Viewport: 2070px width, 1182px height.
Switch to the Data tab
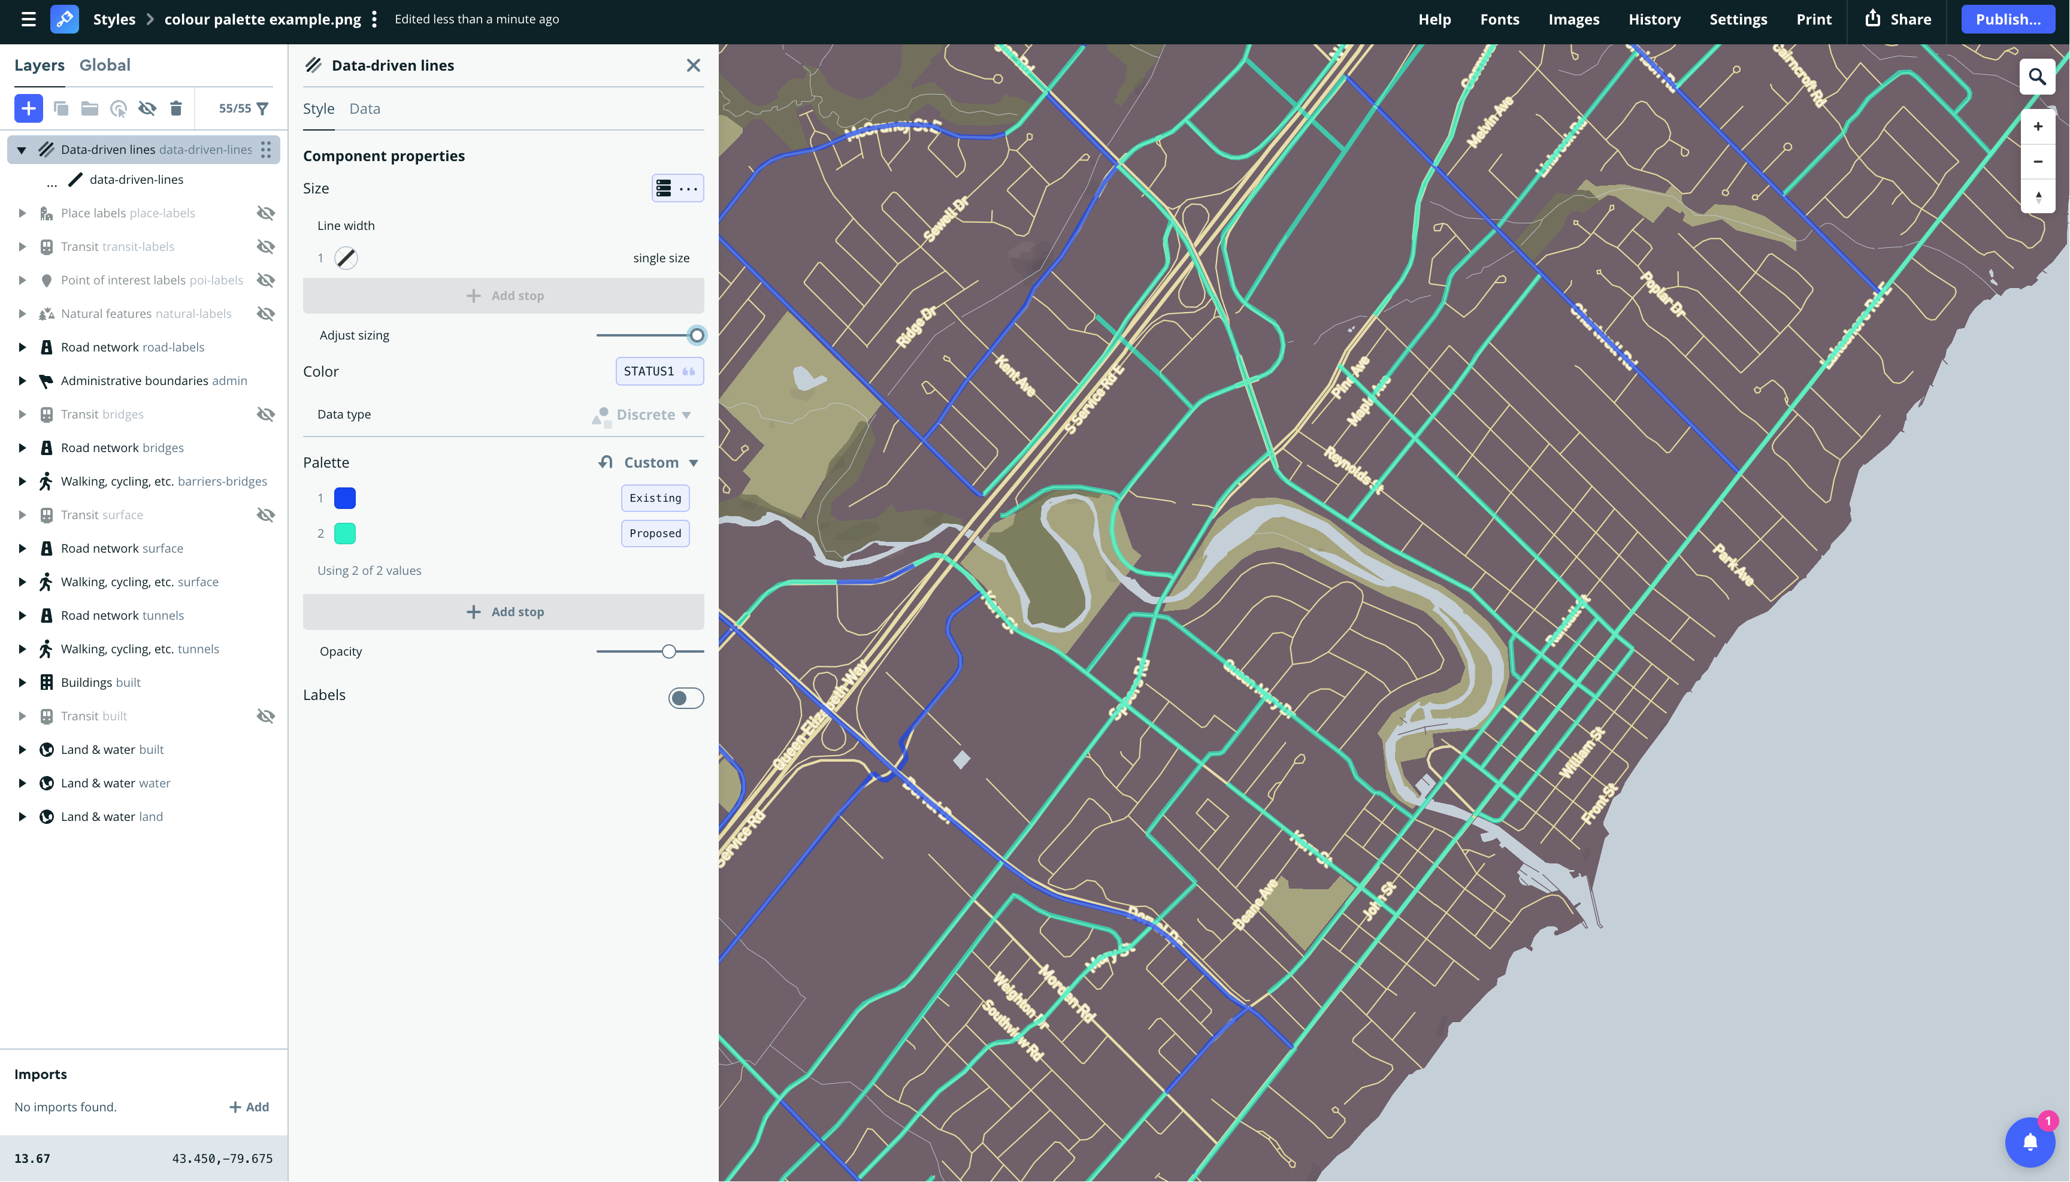coord(365,108)
